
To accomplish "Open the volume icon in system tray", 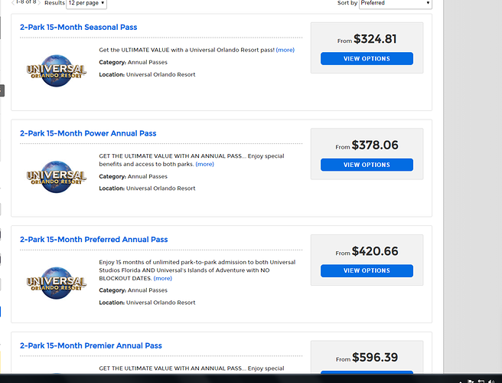I will click(x=491, y=381).
